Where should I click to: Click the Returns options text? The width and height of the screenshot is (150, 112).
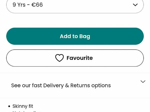pyautogui.click(x=90, y=86)
